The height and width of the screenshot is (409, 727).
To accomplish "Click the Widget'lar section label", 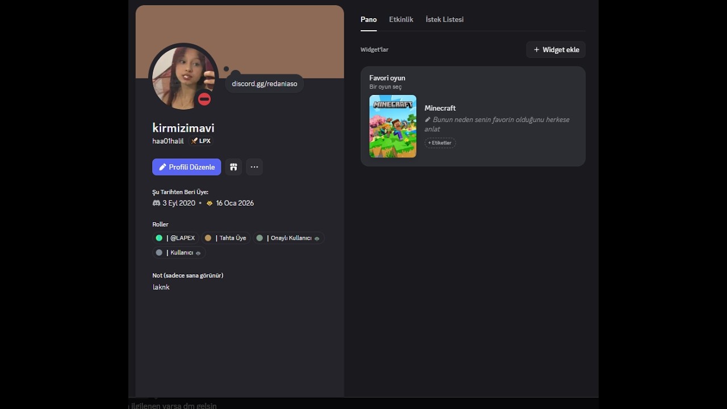I will tap(374, 49).
